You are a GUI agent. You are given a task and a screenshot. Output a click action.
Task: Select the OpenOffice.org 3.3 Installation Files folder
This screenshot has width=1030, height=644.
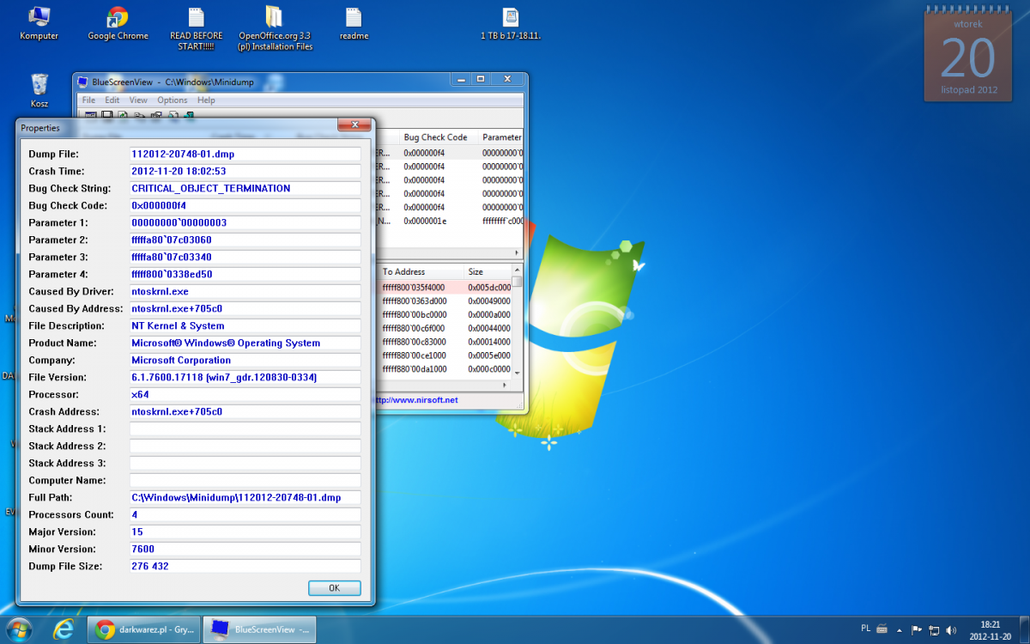click(x=275, y=29)
